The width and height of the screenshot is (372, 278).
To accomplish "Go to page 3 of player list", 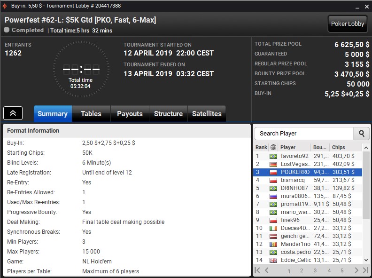I will click(315, 271).
